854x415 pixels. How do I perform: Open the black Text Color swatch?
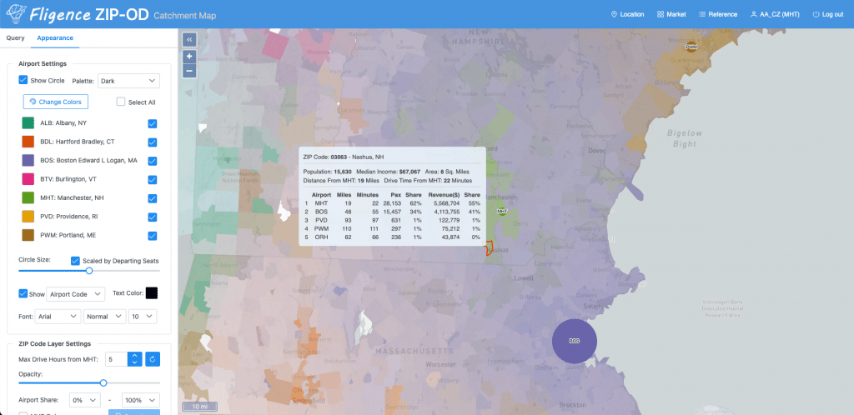point(152,293)
